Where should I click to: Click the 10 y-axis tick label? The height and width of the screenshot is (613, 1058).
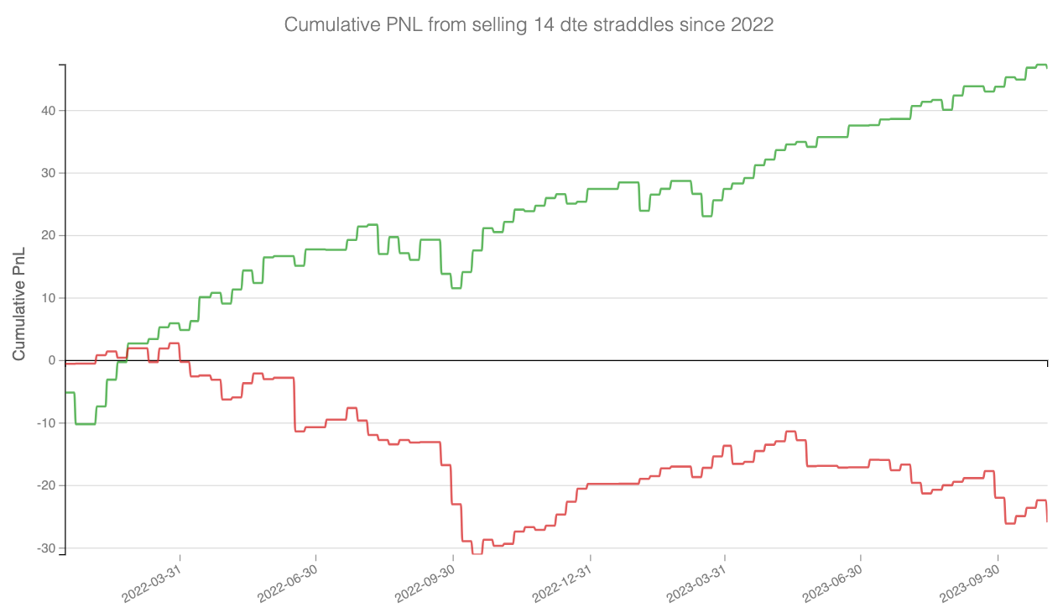48,298
